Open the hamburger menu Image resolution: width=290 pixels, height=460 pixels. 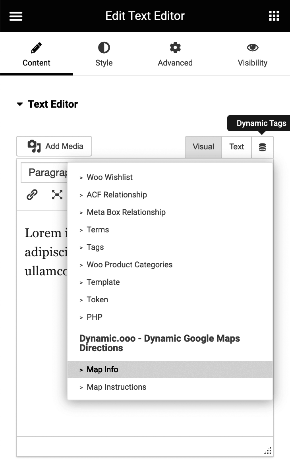(15, 16)
